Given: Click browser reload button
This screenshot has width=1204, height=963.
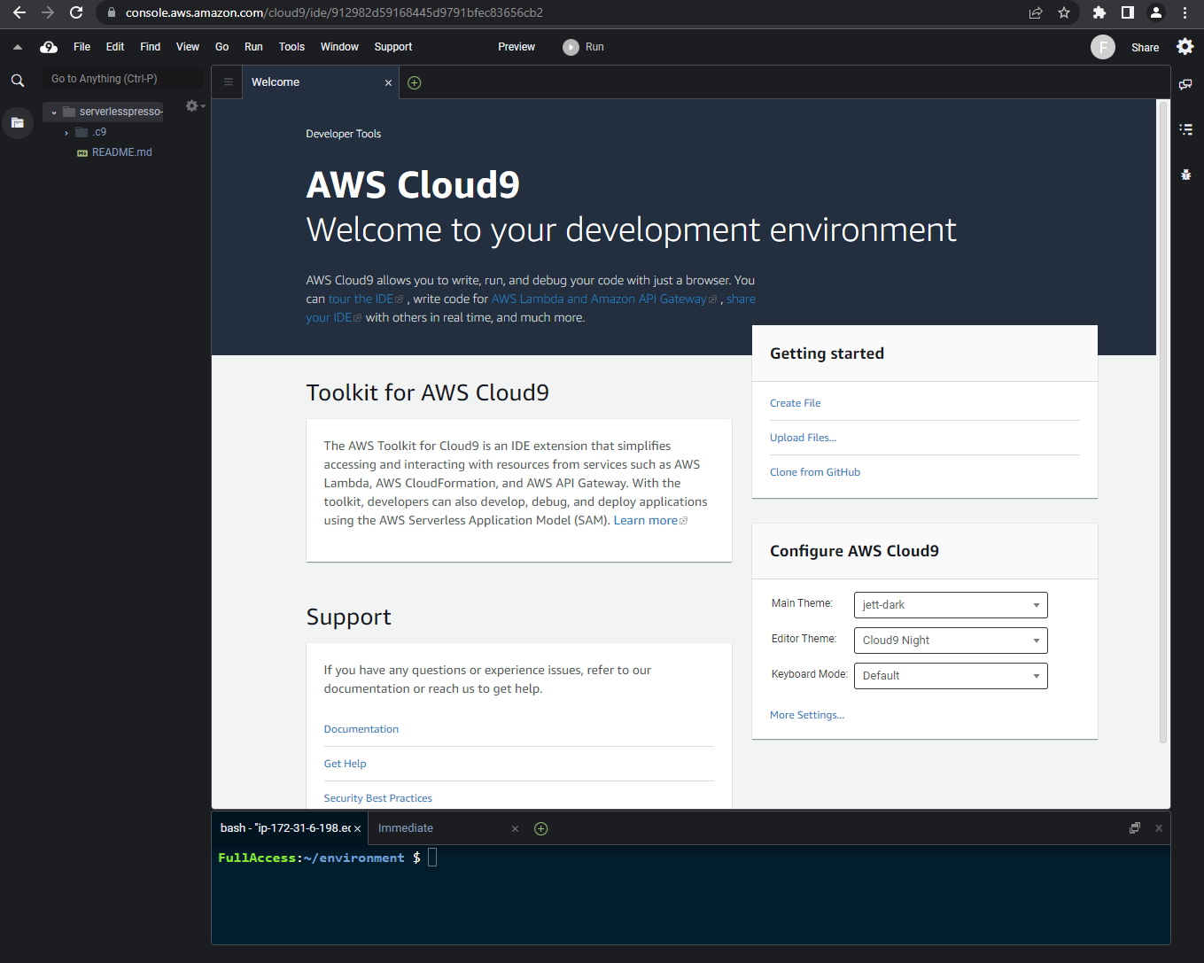Looking at the screenshot, I should (x=76, y=12).
